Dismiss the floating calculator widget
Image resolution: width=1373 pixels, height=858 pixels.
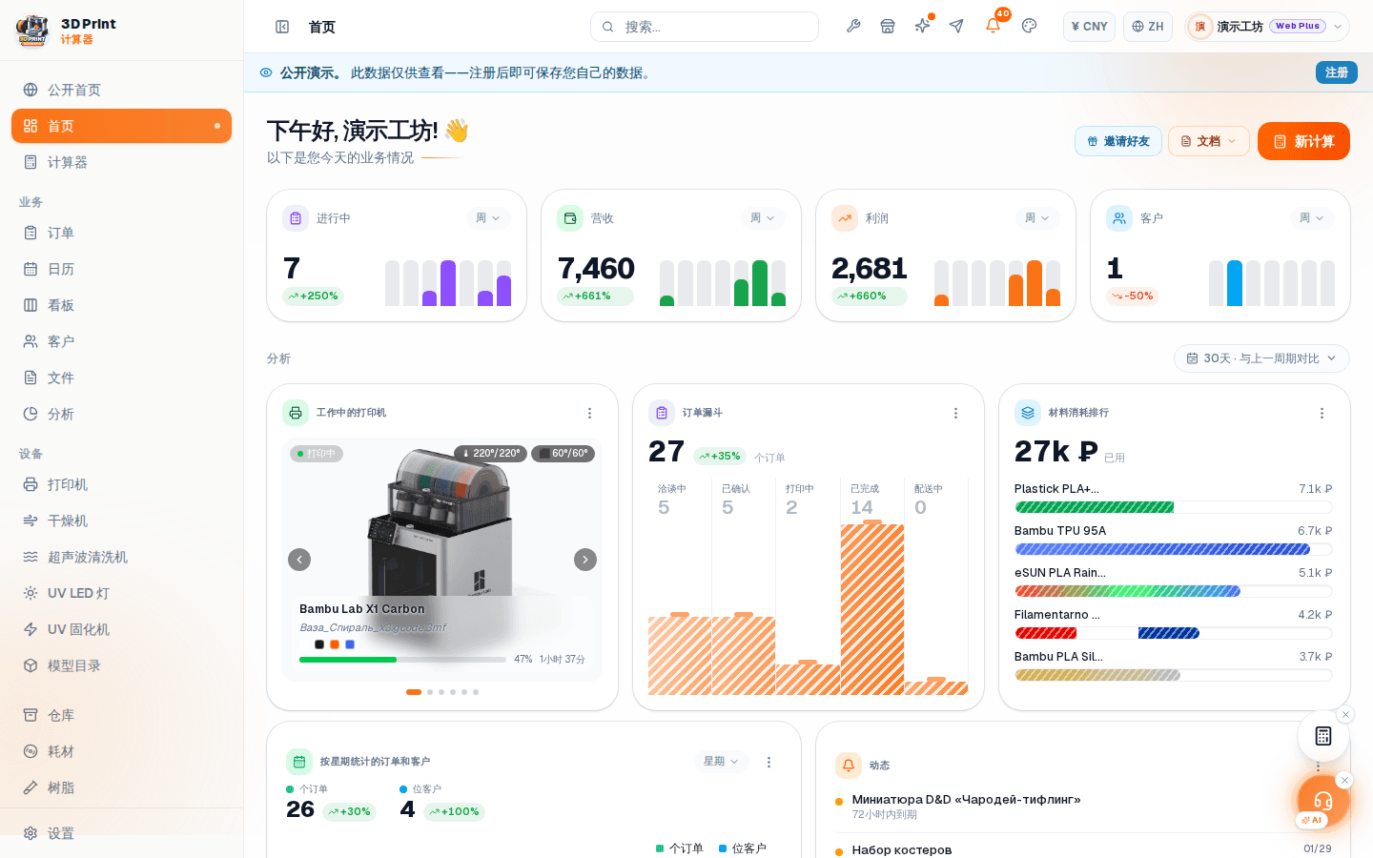(x=1345, y=715)
